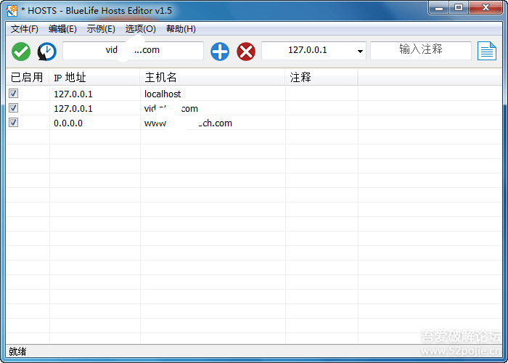
Task: Open the hosts file document icon
Action: click(486, 51)
